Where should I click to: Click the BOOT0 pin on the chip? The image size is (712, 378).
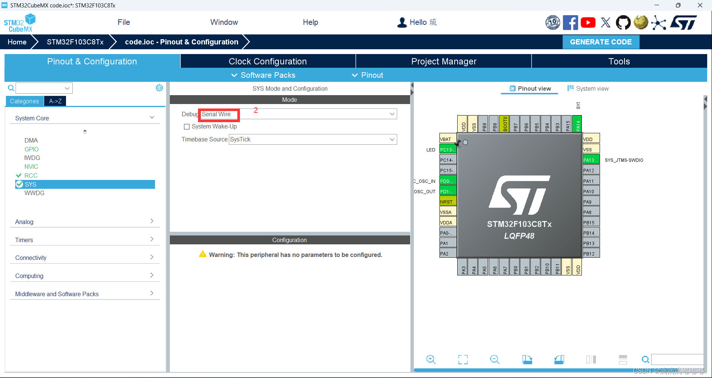point(504,124)
